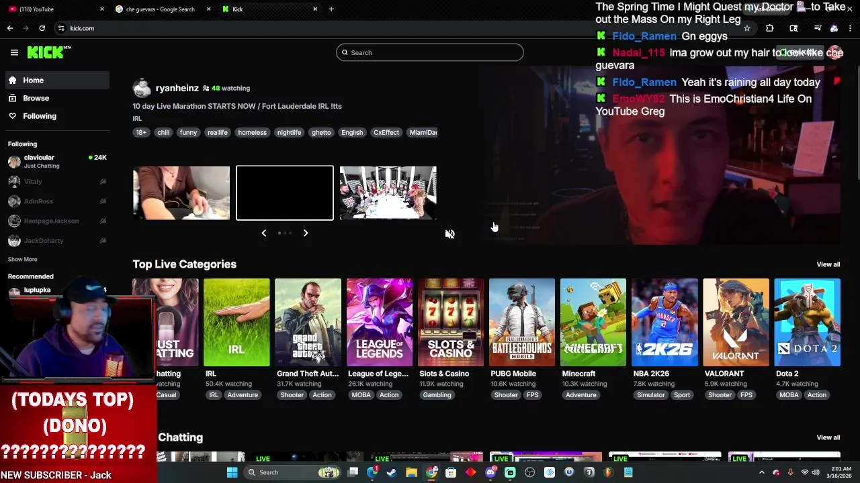Viewport: 860px width, 483px height.
Task: Open Browse in Kick sidebar
Action: pos(57,98)
